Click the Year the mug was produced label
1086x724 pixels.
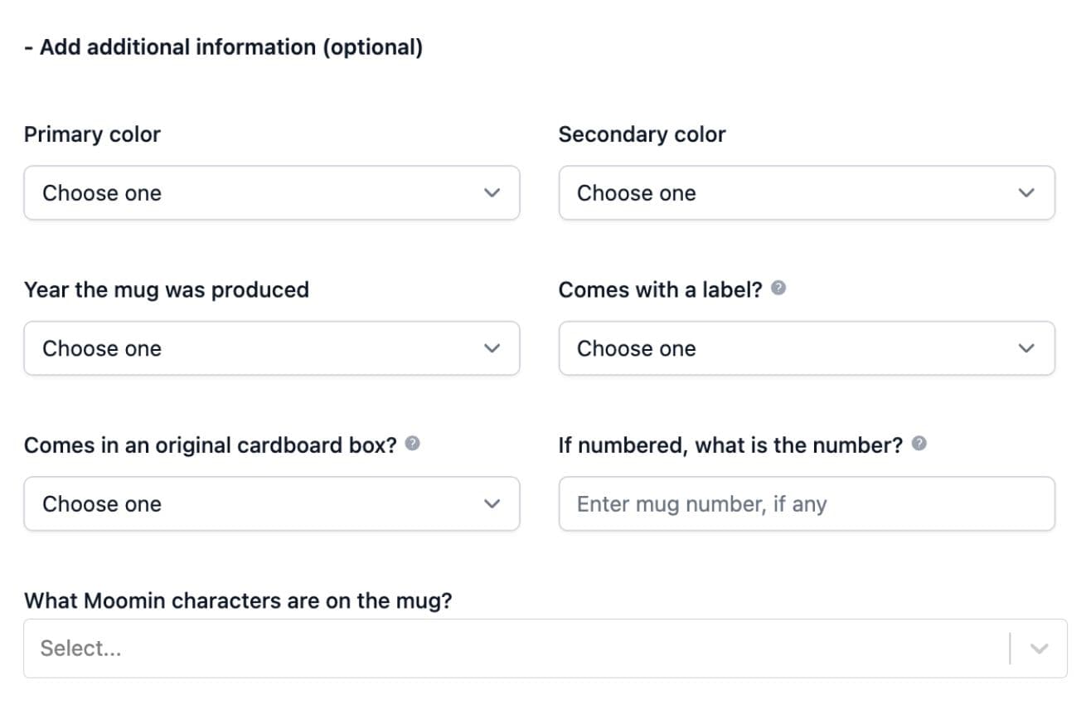[166, 290]
